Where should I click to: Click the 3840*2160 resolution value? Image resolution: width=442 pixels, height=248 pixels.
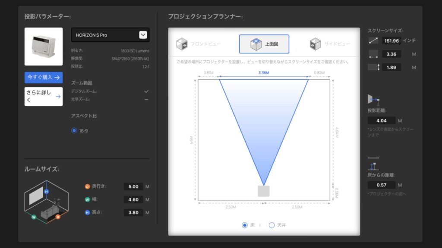(x=130, y=59)
